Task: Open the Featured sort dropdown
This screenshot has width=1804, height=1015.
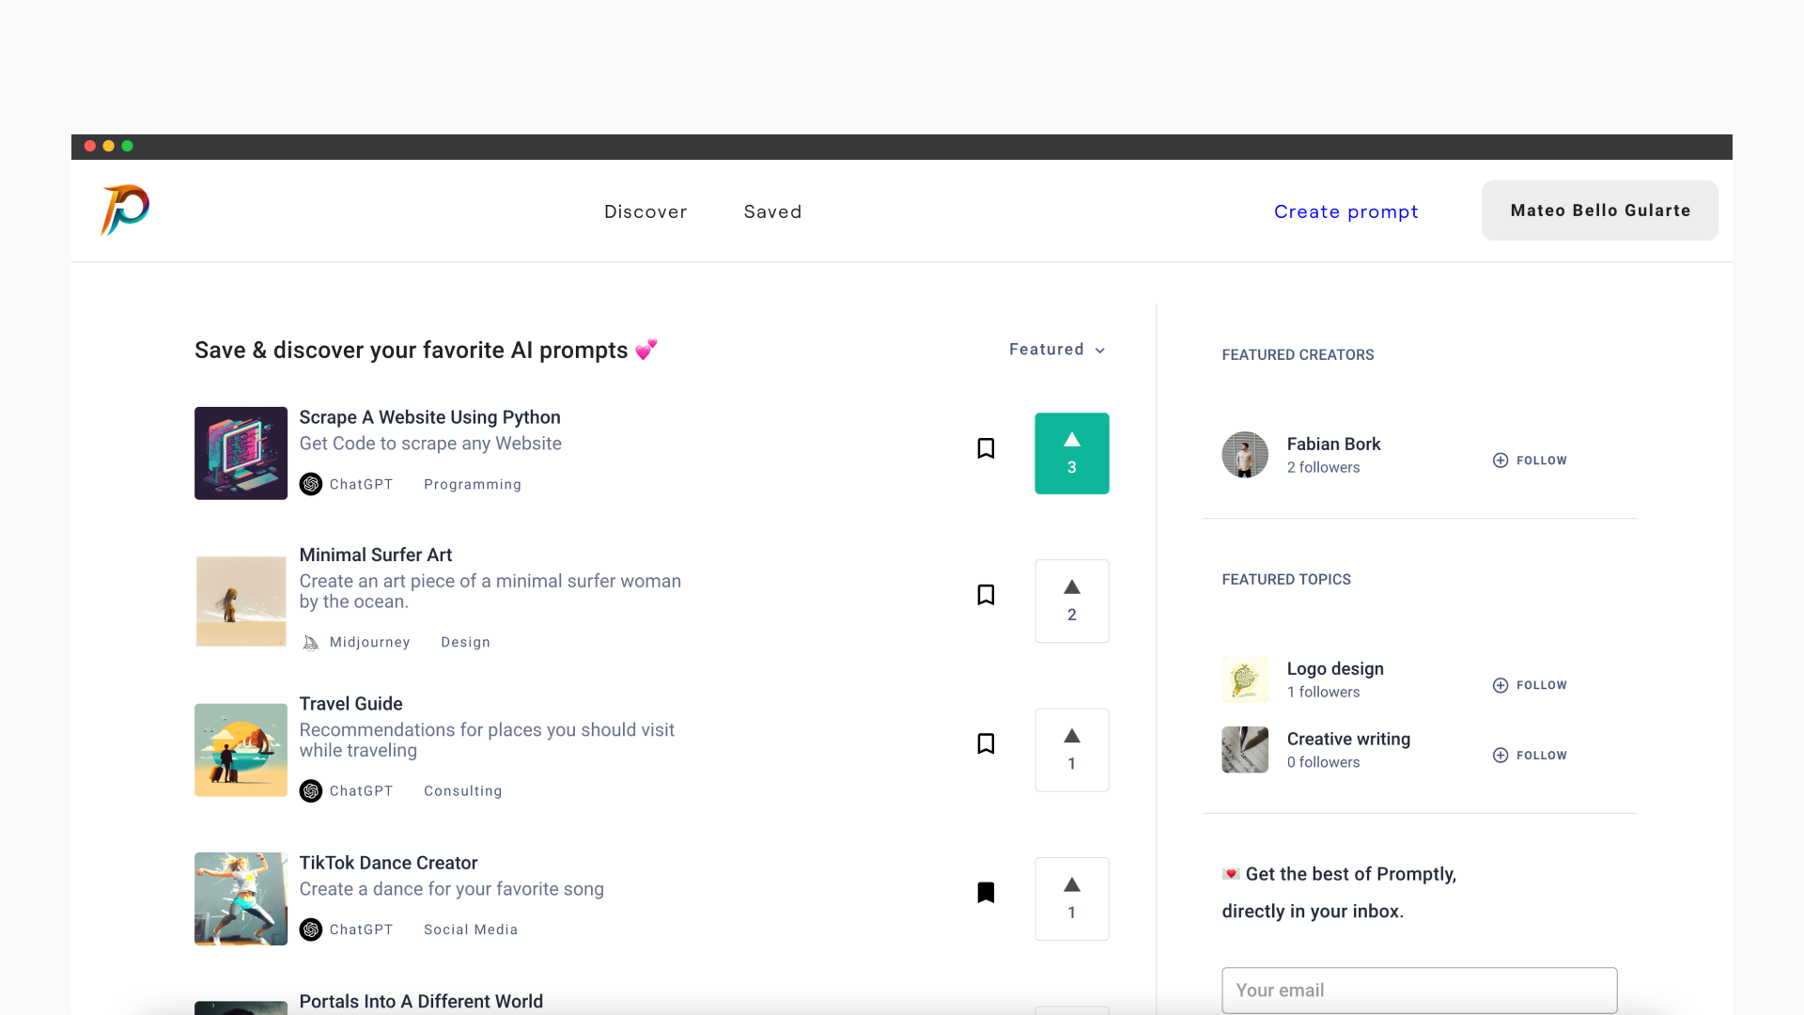Action: (x=1057, y=350)
